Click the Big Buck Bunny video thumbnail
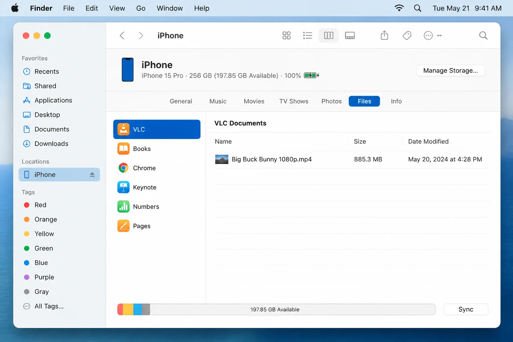 [x=222, y=159]
